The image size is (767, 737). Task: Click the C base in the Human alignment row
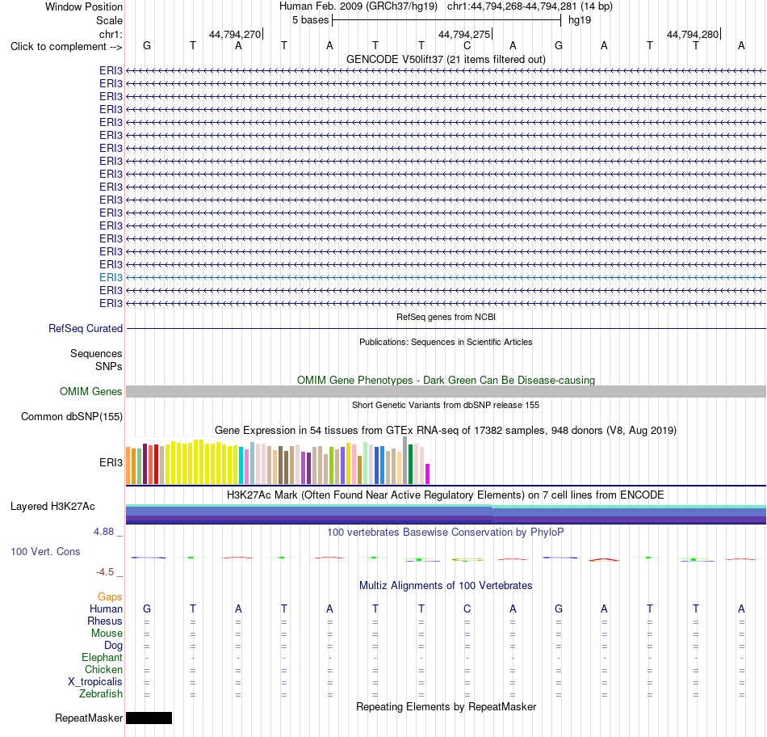tap(467, 609)
